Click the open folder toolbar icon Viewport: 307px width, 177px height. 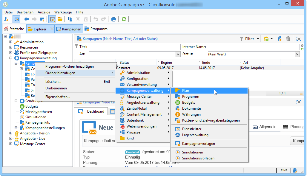60,19
